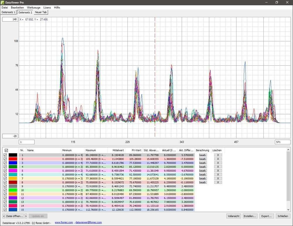Sort table by the Mittelwert column header
The image size is (293, 226).
click(118, 150)
